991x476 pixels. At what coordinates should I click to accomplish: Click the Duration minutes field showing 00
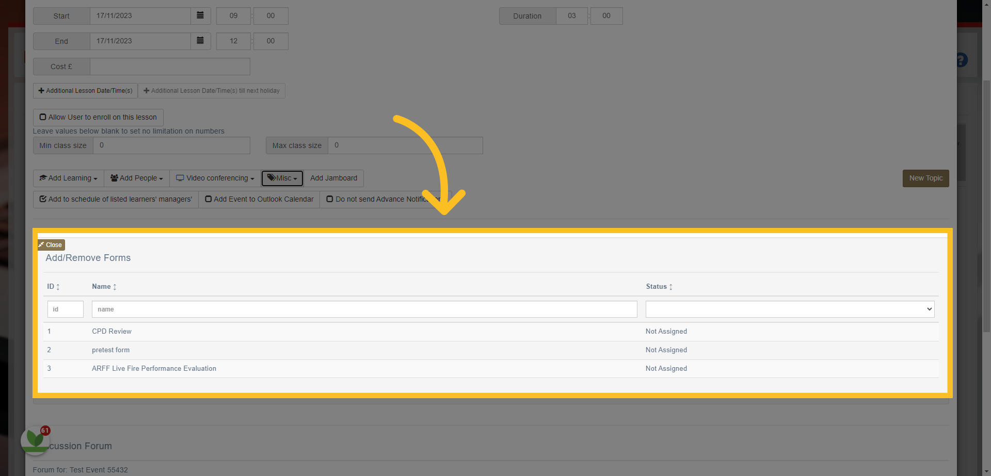tap(606, 15)
